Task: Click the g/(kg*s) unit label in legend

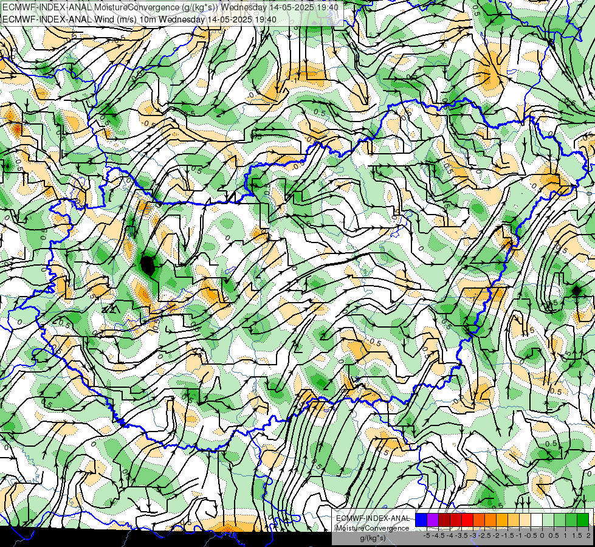Action: pyautogui.click(x=373, y=538)
